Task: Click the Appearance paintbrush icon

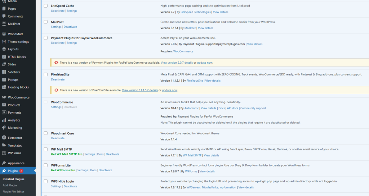Action: [4, 163]
